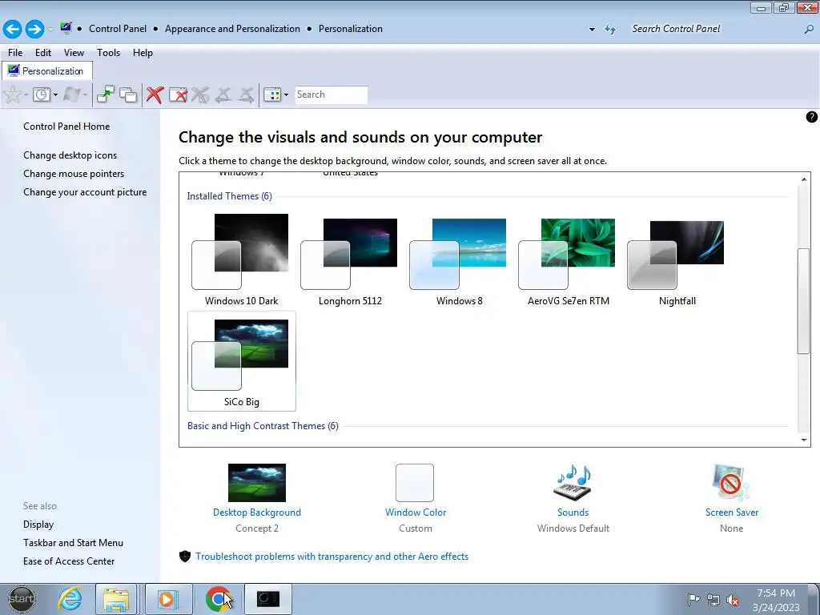Click the clone windows toolbar icon
This screenshot has width=820, height=615.
pyautogui.click(x=128, y=94)
